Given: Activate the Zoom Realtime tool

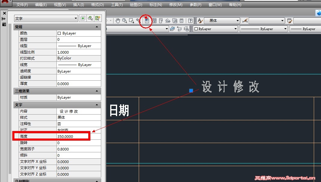Looking at the screenshot, I should click(124, 20).
